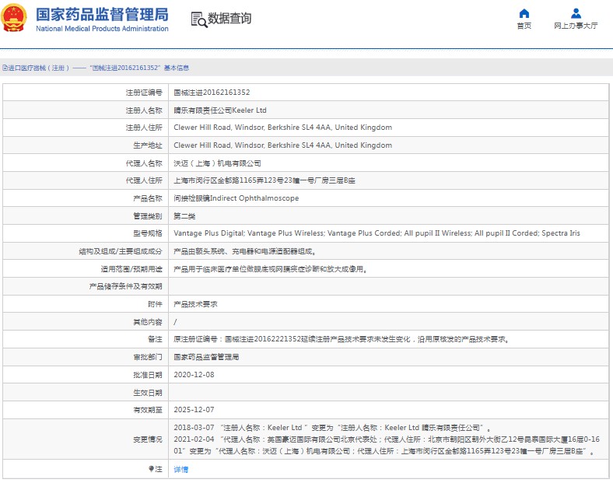Click the 变更情况 row label
This screenshot has height=483, width=613.
point(147,439)
